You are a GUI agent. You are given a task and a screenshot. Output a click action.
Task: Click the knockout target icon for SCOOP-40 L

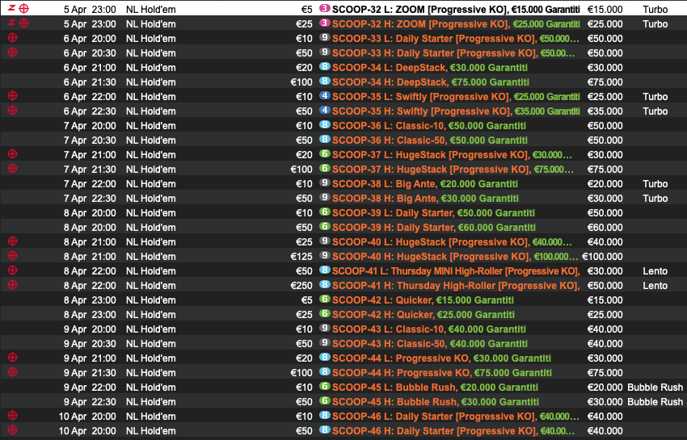pyautogui.click(x=12, y=241)
